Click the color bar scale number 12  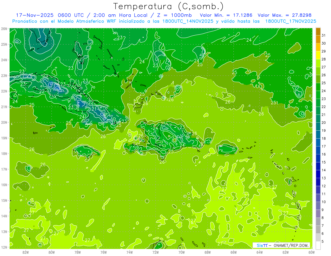324,186
